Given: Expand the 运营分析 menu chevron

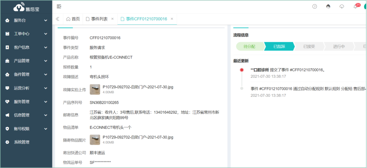Looking at the screenshot, I should tap(46, 88).
